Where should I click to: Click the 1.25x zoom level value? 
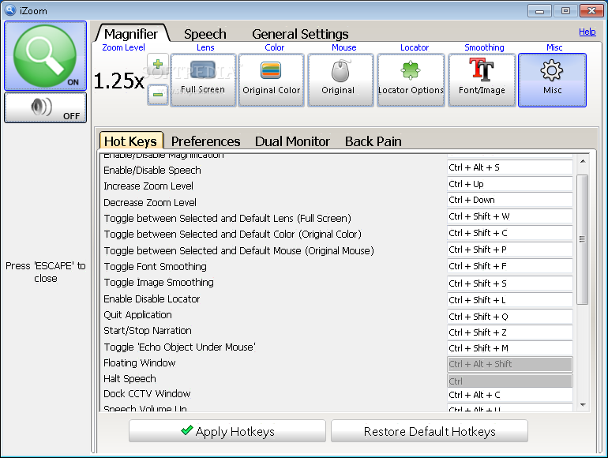119,81
